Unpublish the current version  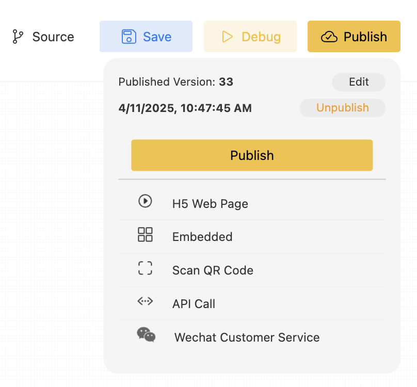point(343,108)
